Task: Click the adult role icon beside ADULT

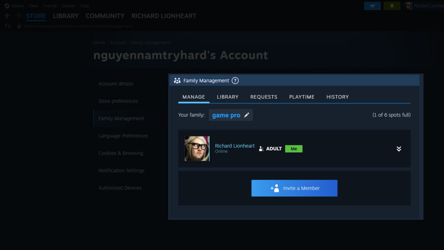Action: [x=261, y=149]
